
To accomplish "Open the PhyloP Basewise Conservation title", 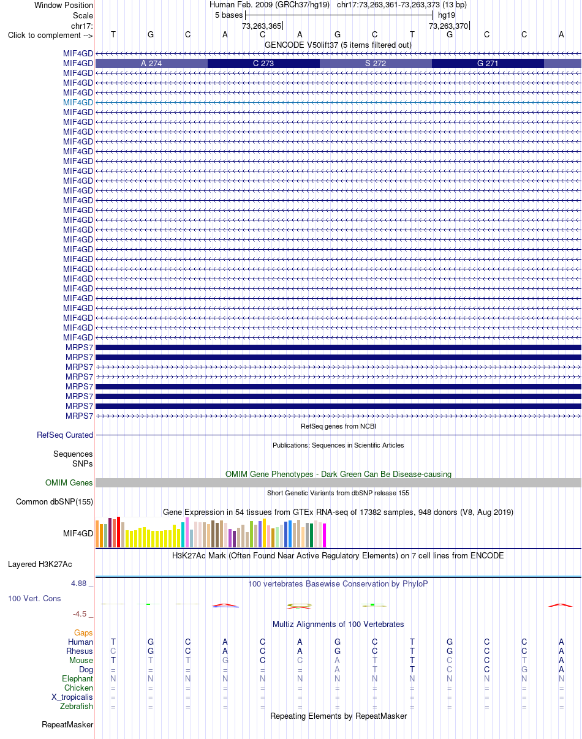I will pos(338,584).
